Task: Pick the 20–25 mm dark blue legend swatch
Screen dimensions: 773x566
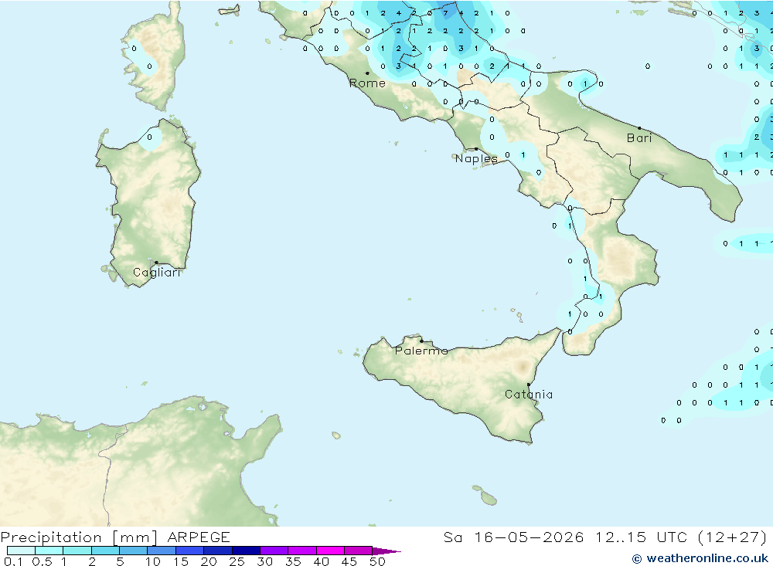Action: 218,551
